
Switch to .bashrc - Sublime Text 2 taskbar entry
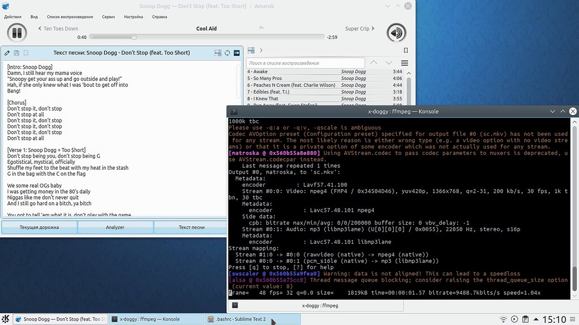click(252, 319)
